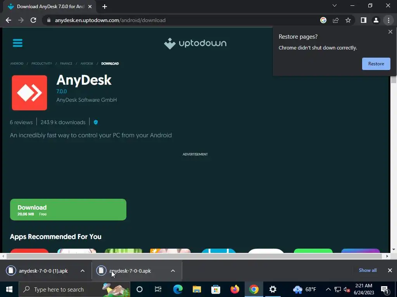This screenshot has width=397, height=297.
Task: Click the muted volume tray icon
Action: tap(347, 289)
